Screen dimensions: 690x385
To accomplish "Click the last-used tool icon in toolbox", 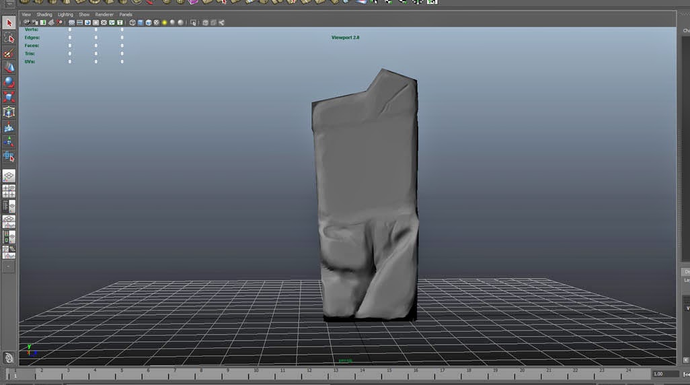I will 9,156.
